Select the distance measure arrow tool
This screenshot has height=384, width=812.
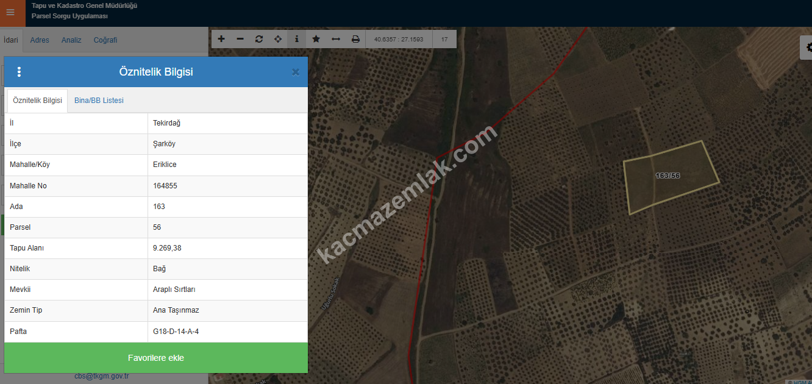[336, 39]
